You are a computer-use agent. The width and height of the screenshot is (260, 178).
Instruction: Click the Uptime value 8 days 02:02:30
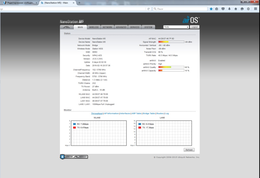click(x=99, y=62)
